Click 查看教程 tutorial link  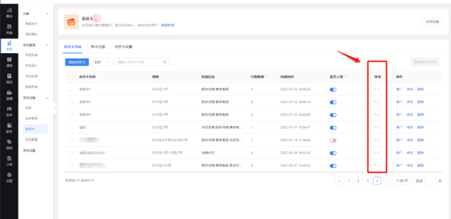pos(167,25)
